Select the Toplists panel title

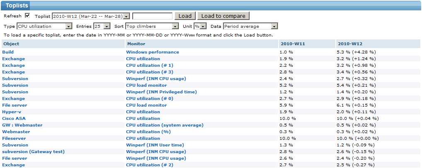17,6
